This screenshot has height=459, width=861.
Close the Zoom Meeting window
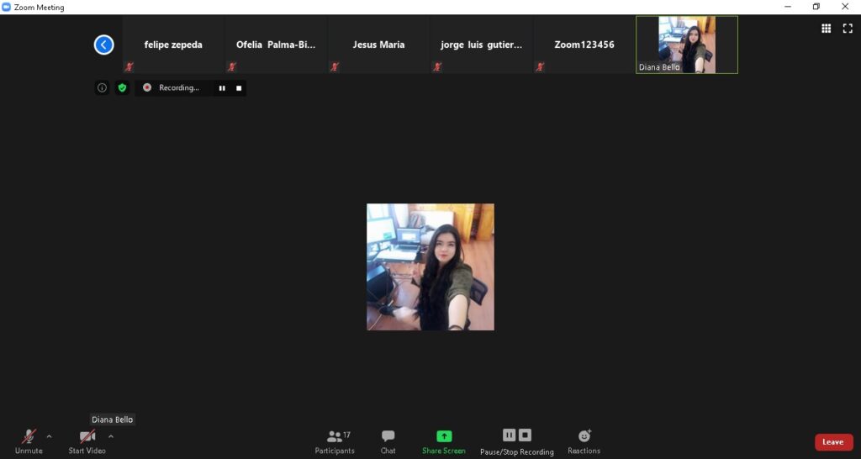(845, 7)
